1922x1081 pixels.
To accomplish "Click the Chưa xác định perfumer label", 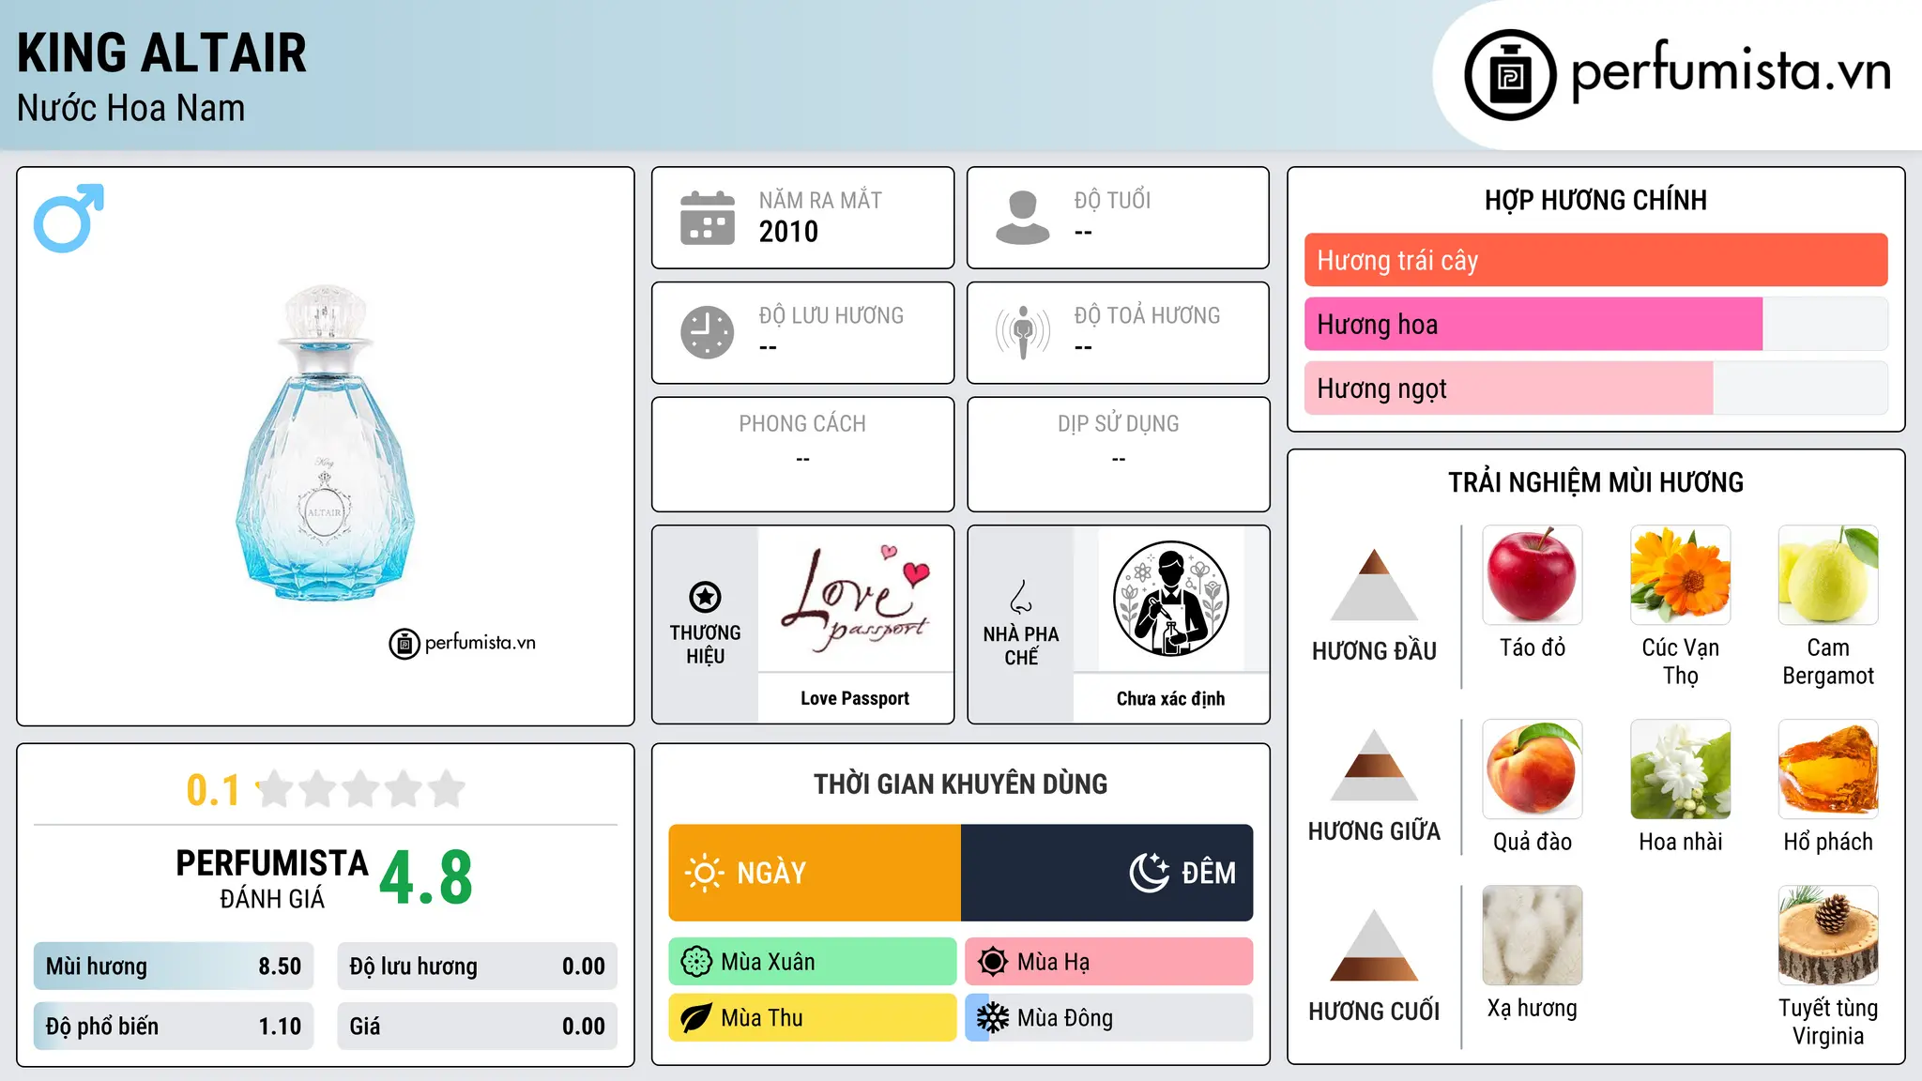I will tap(1170, 698).
